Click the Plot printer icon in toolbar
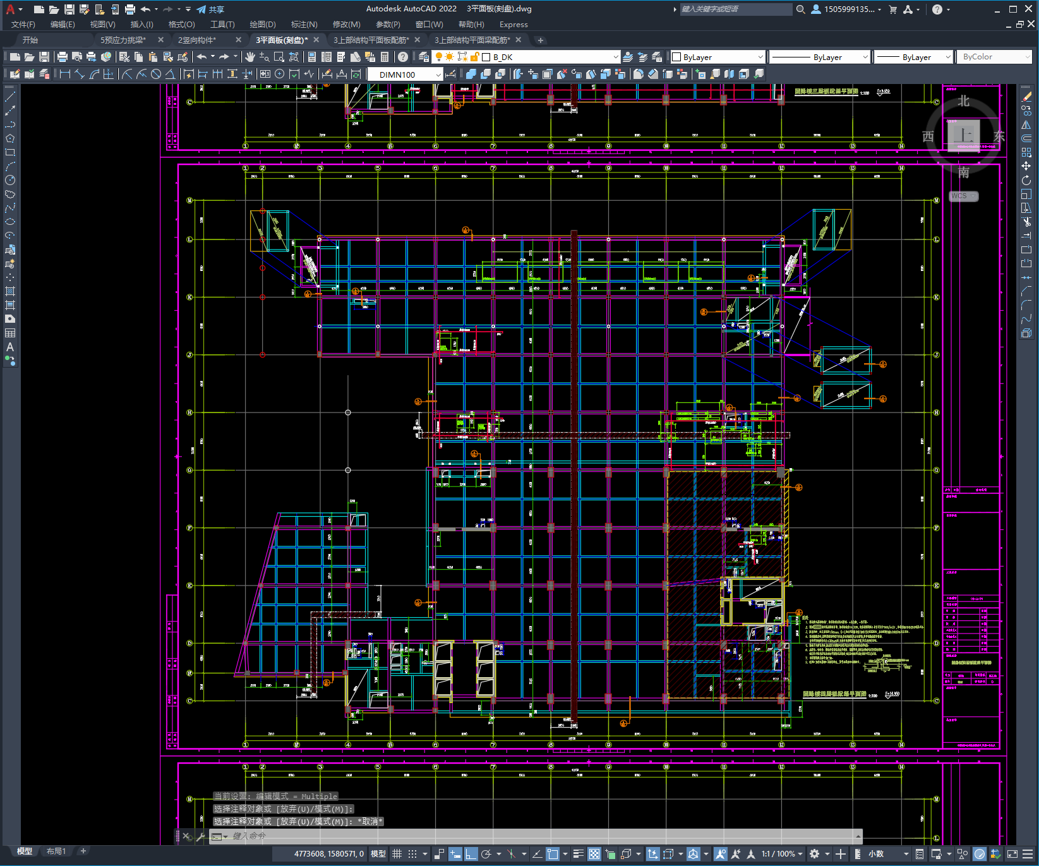The image size is (1039, 866). 62,57
